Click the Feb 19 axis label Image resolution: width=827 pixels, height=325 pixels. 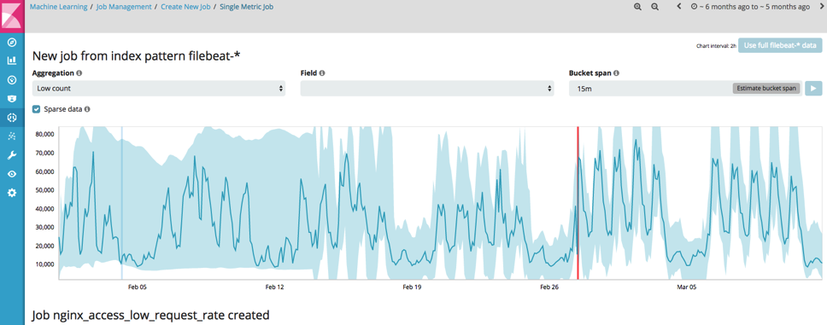pos(412,287)
